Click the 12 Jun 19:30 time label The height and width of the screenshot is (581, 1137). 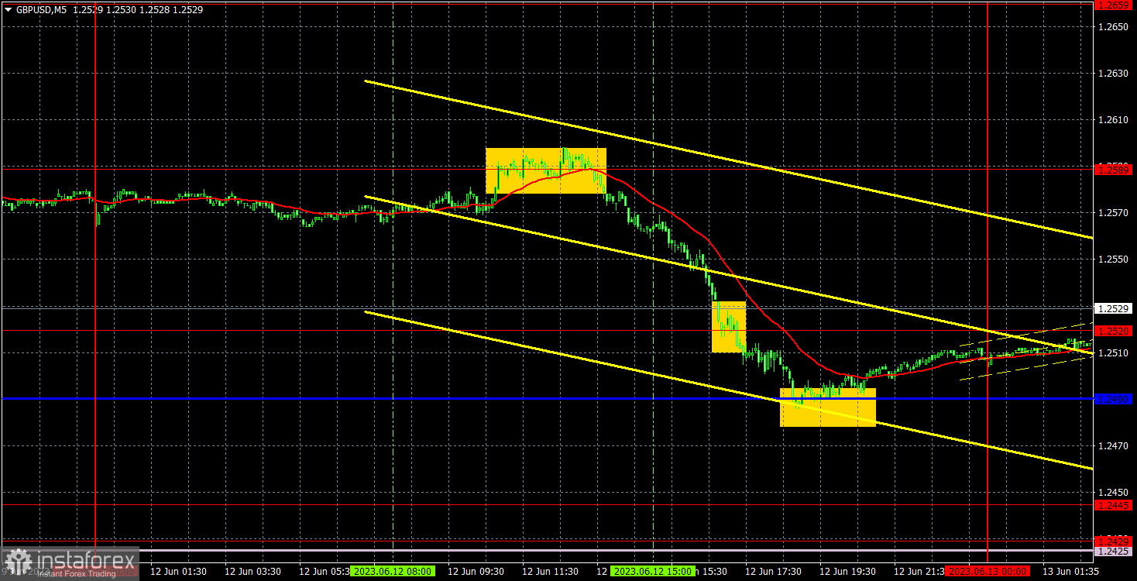[x=847, y=571]
